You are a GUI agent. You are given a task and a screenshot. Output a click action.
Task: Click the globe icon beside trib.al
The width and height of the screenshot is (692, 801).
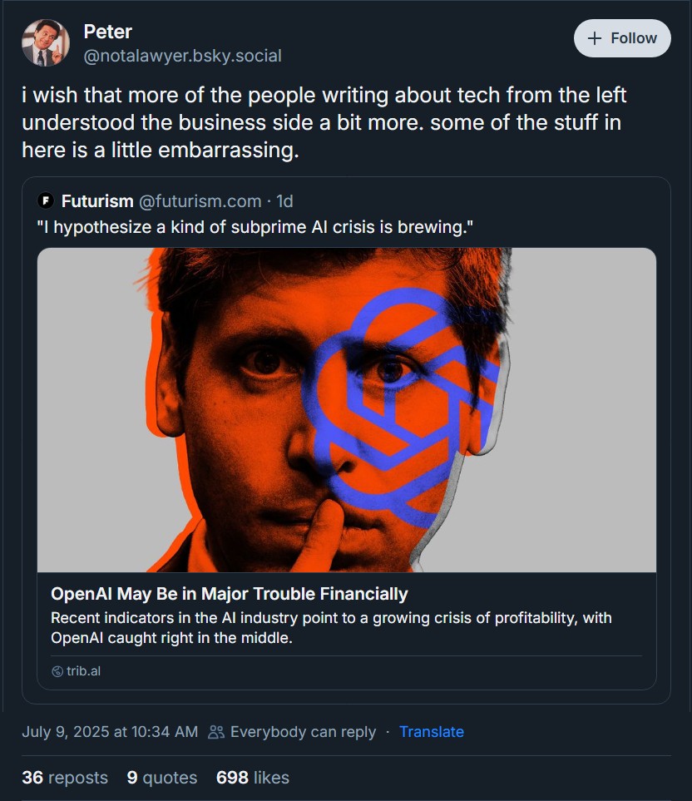point(57,671)
